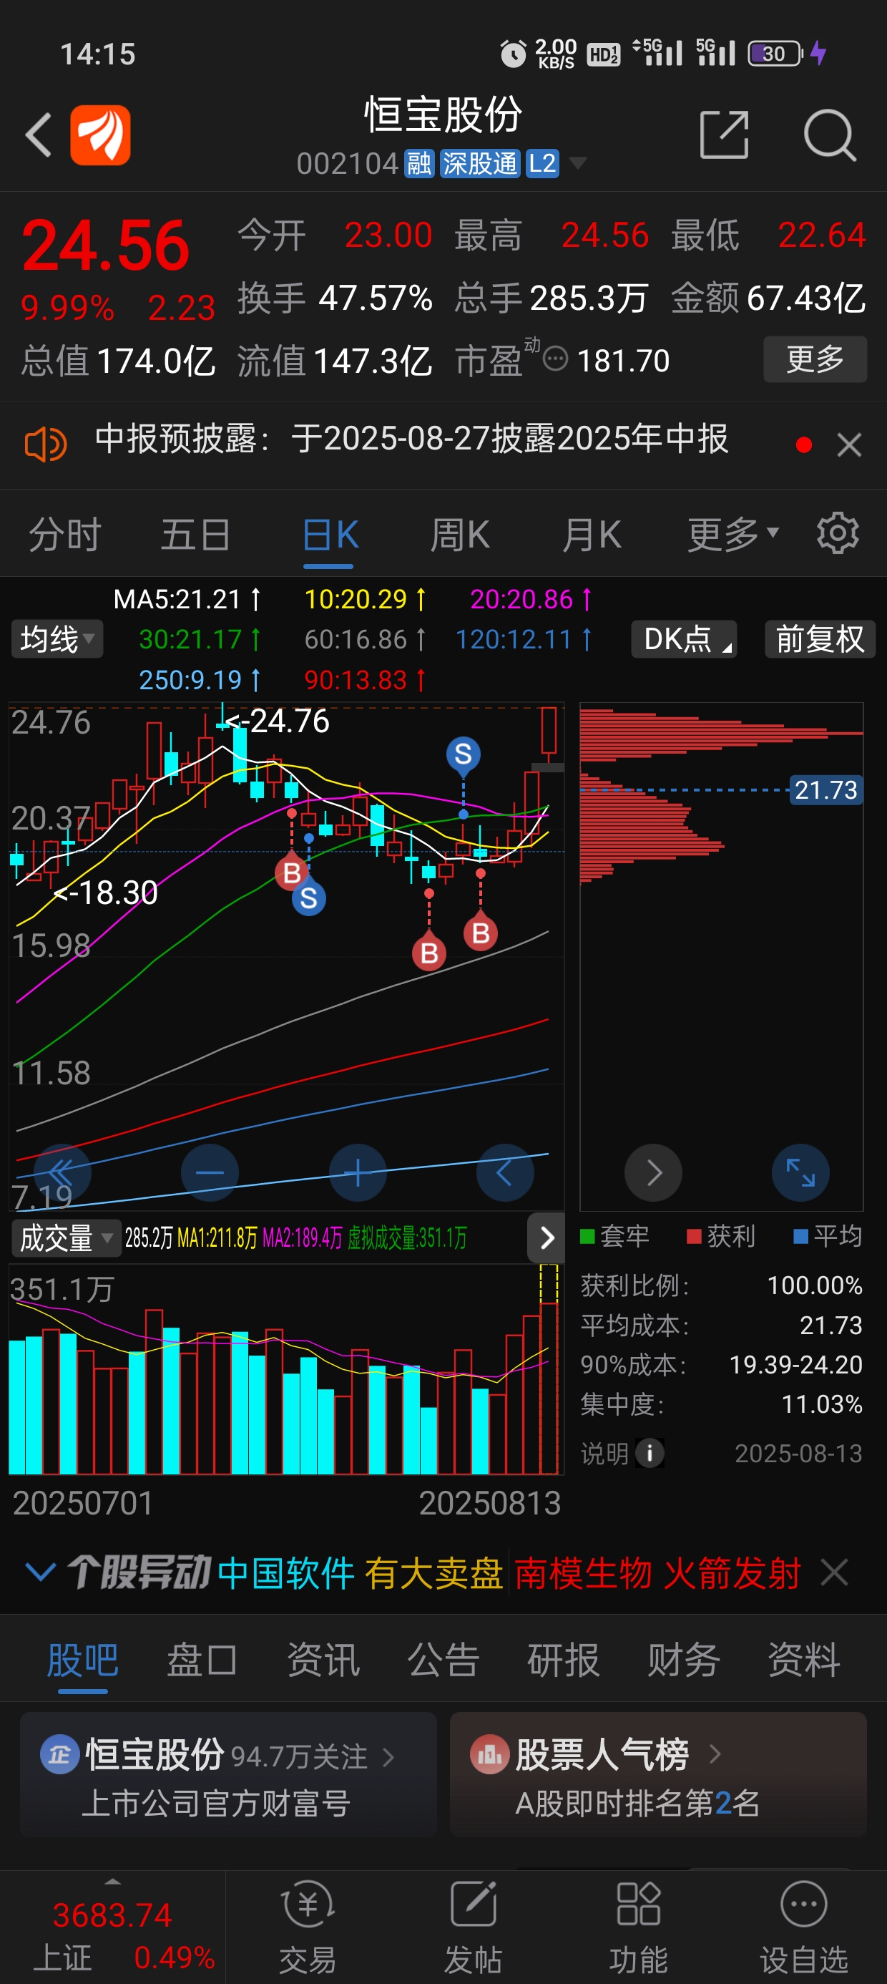Tap the top blue S sell marker
This screenshot has height=1984, width=887.
click(464, 754)
